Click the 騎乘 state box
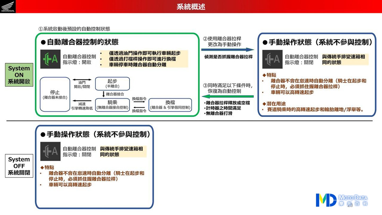Viewport: 382px width, 215px height. [112, 105]
